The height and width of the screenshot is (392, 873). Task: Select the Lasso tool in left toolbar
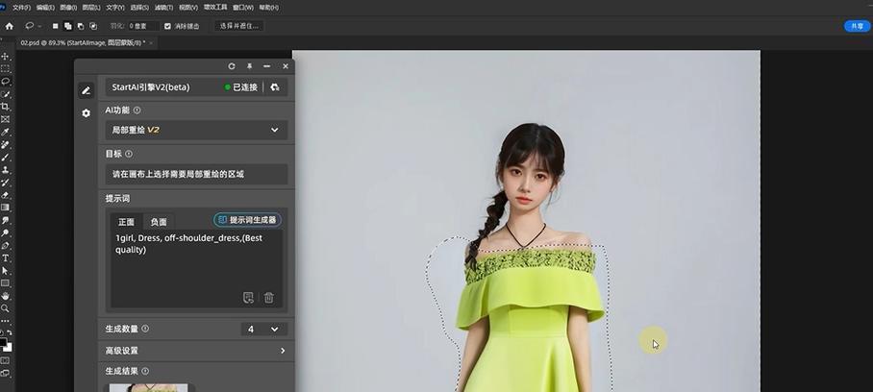pyautogui.click(x=6, y=81)
